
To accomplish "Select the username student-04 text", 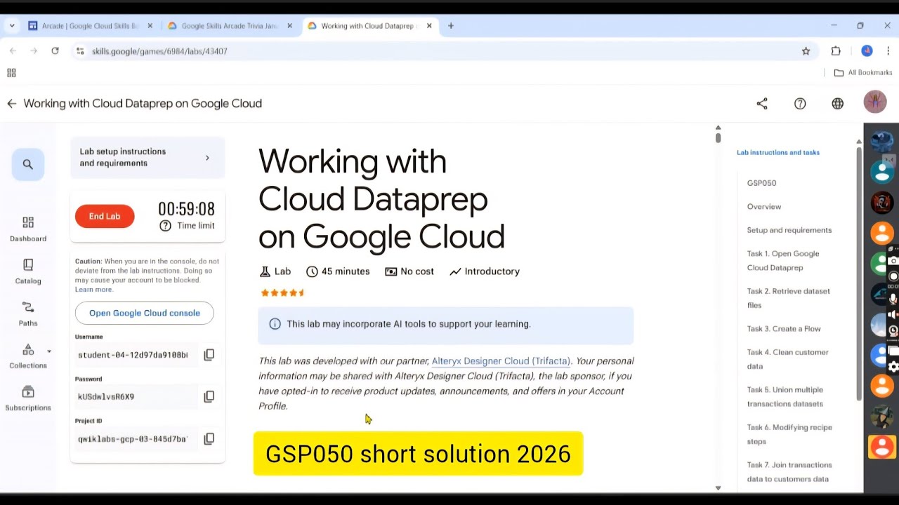I will [x=133, y=355].
